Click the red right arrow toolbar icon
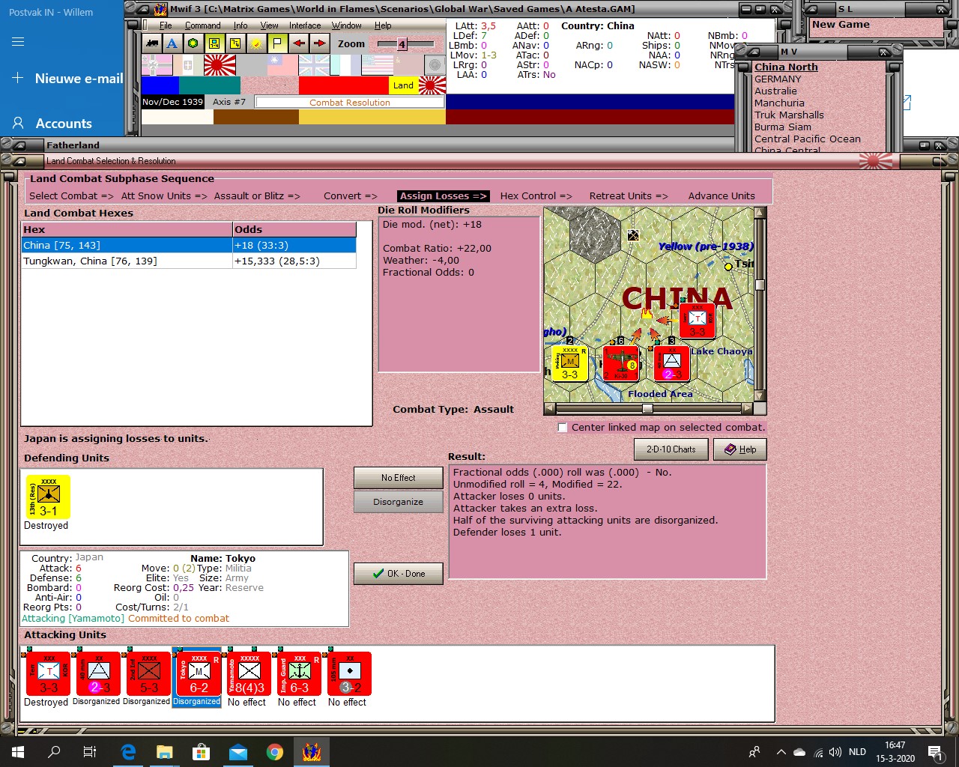Image resolution: width=959 pixels, height=767 pixels. [x=319, y=43]
